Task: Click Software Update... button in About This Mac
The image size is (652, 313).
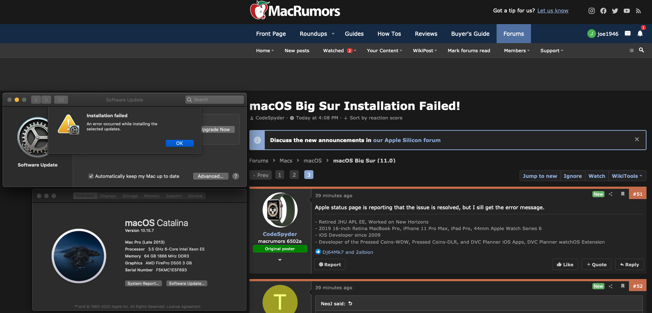Action: [187, 283]
